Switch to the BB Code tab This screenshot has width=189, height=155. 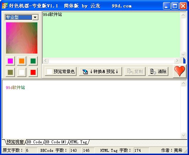point(35,142)
